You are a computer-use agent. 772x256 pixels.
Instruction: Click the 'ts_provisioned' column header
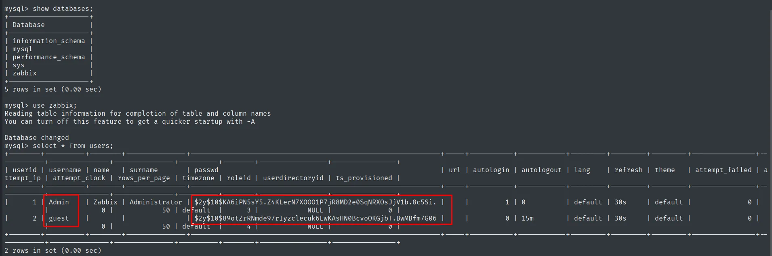coord(364,178)
